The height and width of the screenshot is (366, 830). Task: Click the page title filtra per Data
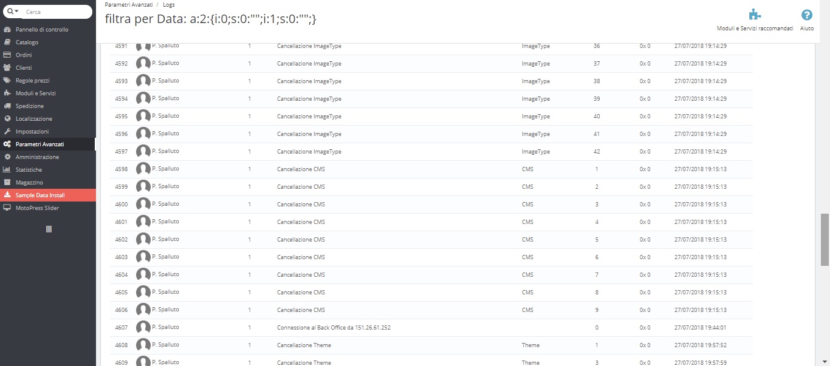(211, 19)
